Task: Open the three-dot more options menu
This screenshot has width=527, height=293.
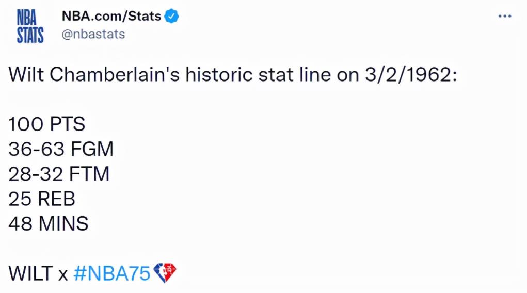Action: coord(504,17)
